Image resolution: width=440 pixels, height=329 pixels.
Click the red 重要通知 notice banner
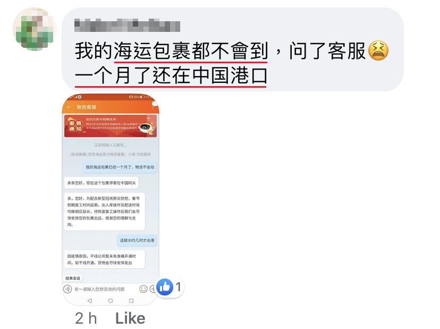[x=111, y=126]
